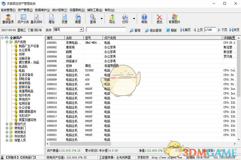The height and width of the screenshot is (160, 241).
Task: Go to 末页 last page
Action: [235, 30]
